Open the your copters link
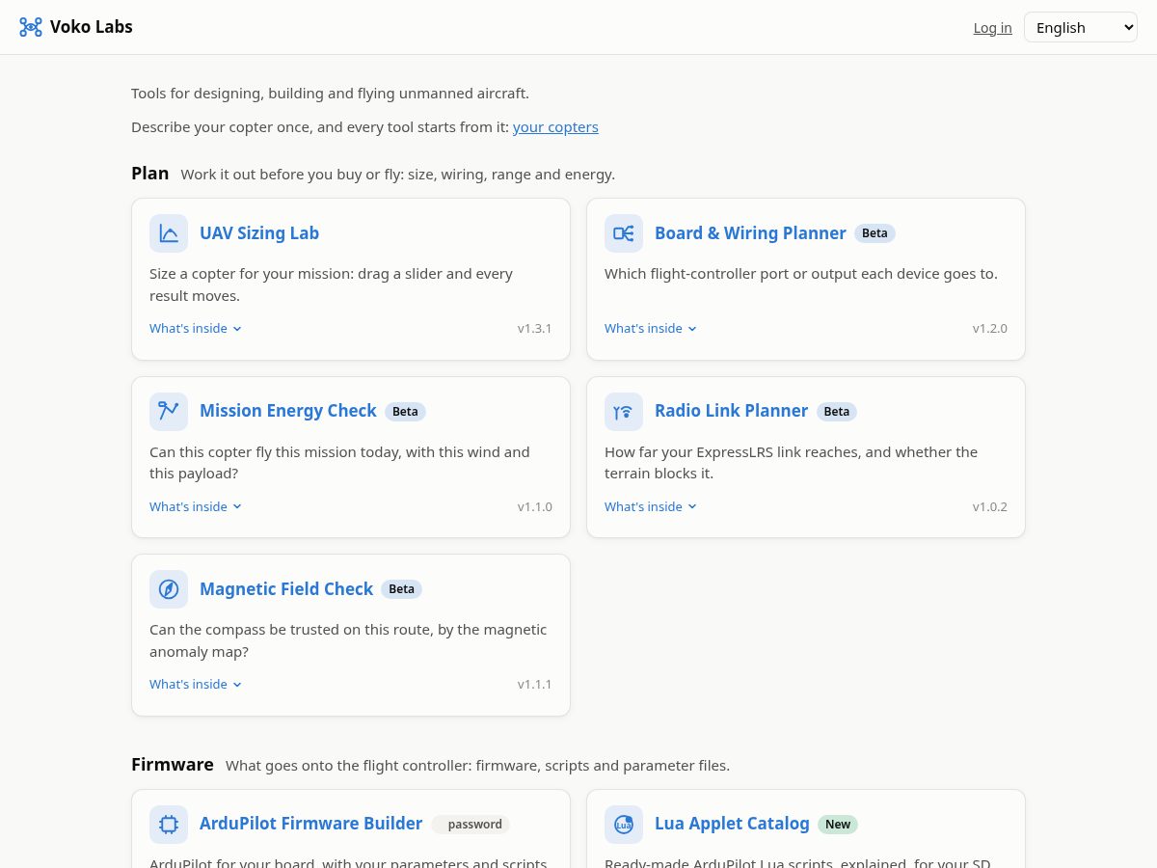 coord(555,127)
